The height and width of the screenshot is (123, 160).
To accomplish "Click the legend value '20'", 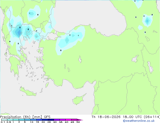I will (43, 122).
